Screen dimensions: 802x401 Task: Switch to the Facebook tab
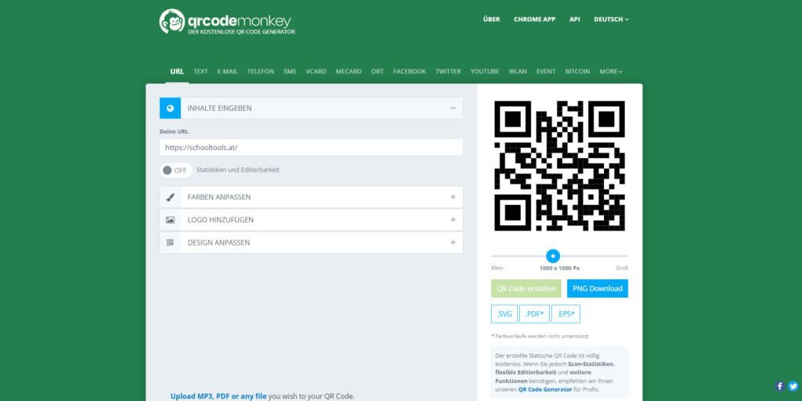point(410,71)
